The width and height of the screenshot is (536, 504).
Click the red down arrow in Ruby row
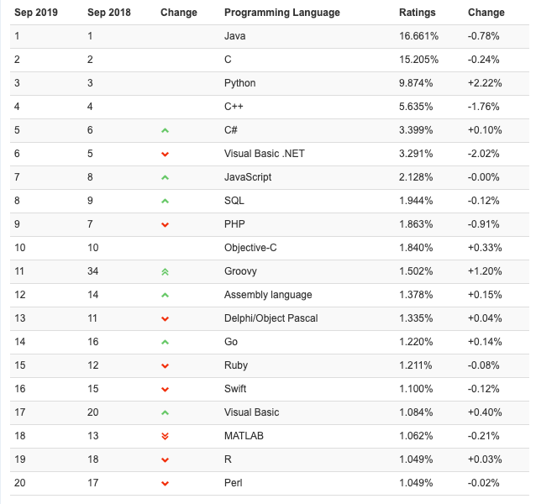click(x=165, y=366)
